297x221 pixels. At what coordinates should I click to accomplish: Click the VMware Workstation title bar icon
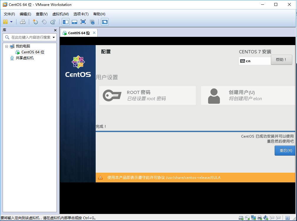tap(5, 4)
